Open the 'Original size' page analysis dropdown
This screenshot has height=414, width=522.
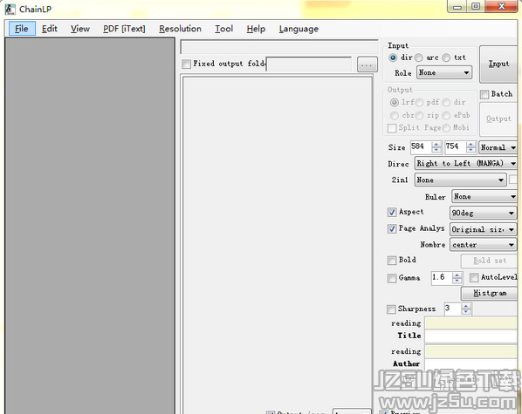(483, 229)
